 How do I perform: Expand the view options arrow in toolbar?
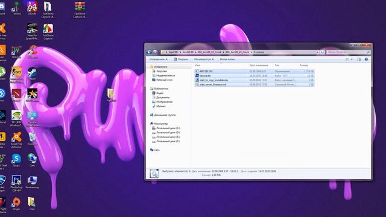[352, 59]
